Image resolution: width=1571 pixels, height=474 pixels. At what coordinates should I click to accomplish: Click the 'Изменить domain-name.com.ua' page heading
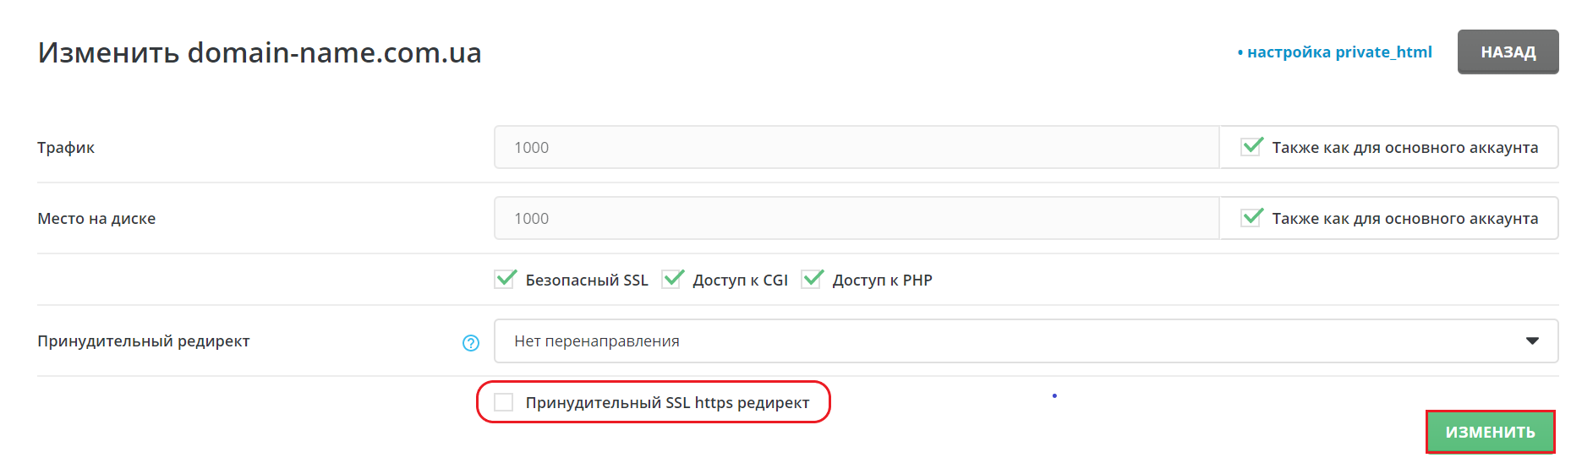[260, 52]
